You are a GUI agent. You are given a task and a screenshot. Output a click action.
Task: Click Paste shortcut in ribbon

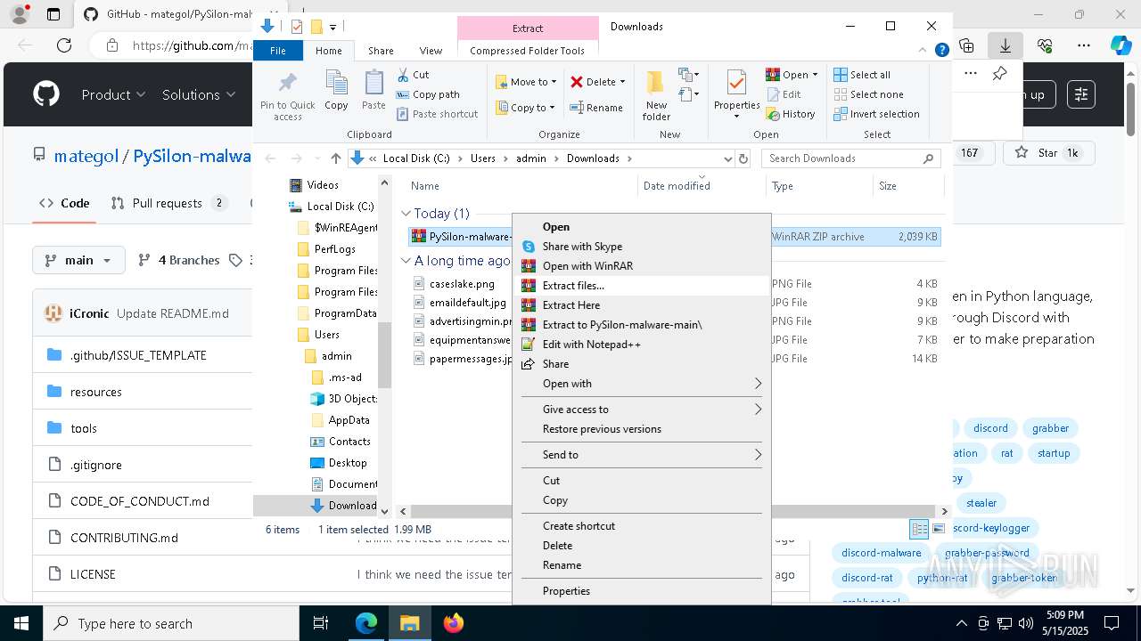(x=437, y=114)
